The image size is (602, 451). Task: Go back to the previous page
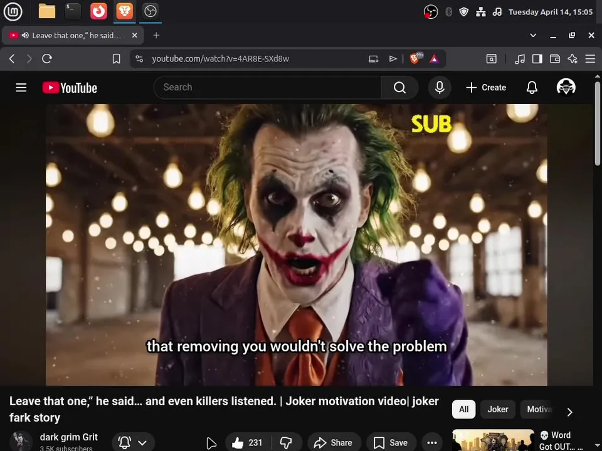click(13, 59)
